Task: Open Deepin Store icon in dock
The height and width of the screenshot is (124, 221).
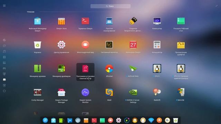Action: (x=86, y=120)
